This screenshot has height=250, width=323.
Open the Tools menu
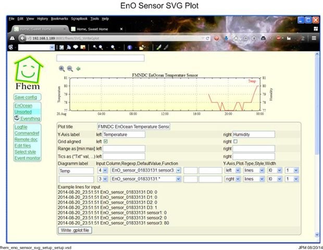click(94, 19)
